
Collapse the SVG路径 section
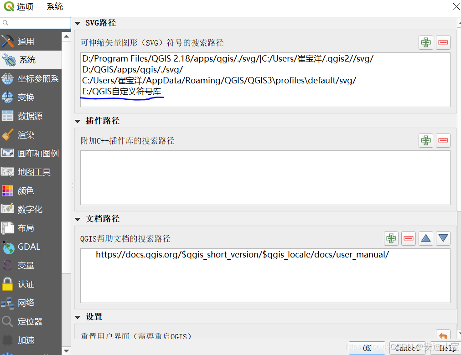coord(78,23)
